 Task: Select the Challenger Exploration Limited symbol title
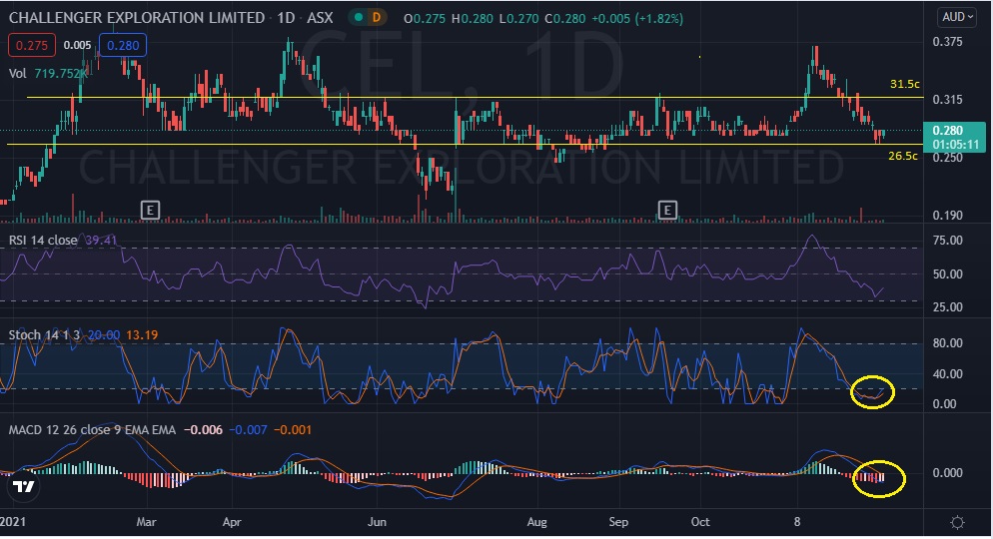tap(137, 18)
